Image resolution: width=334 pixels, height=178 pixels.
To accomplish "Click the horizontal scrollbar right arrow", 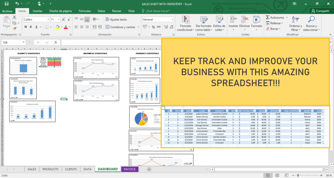I will tap(327, 169).
